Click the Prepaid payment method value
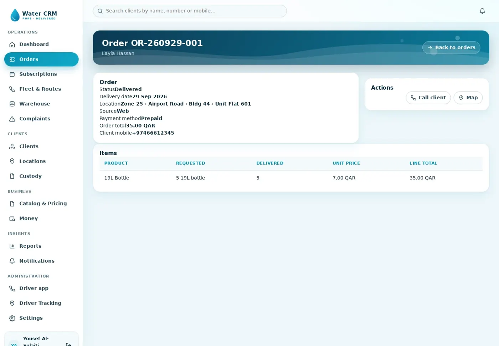The height and width of the screenshot is (346, 499). click(151, 119)
